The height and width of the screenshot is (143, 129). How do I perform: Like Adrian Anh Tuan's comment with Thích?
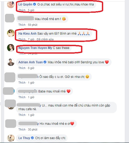(22, 68)
